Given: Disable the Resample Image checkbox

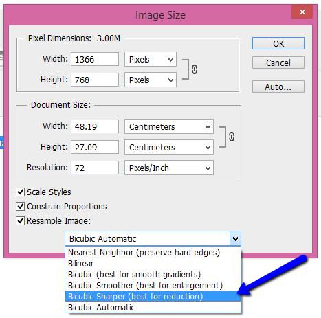Looking at the screenshot, I should coord(20,221).
